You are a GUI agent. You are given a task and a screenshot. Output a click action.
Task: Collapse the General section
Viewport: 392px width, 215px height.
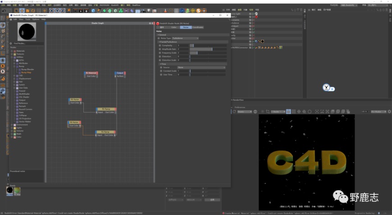coord(158,35)
